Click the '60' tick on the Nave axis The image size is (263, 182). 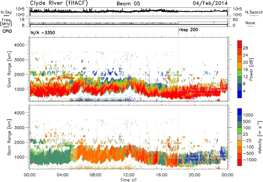(x=235, y=20)
